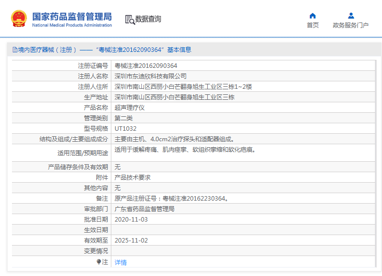Screen dimensions: 382x276
Task: Click the 其他内容 label
Action: pyautogui.click(x=96, y=188)
